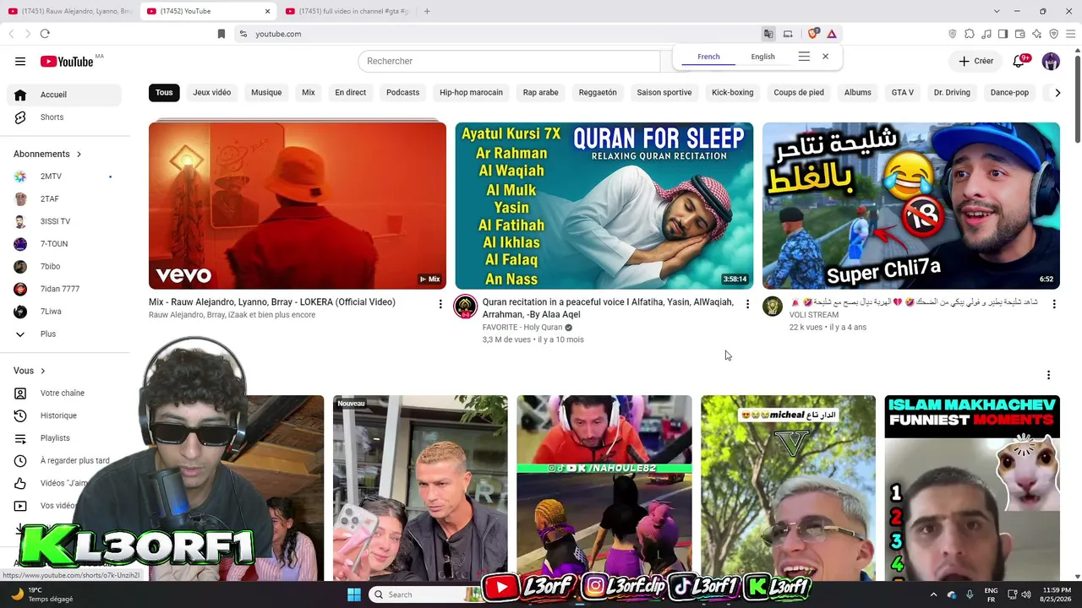
Task: Open the Brave Rewards triangle icon
Action: [832, 34]
